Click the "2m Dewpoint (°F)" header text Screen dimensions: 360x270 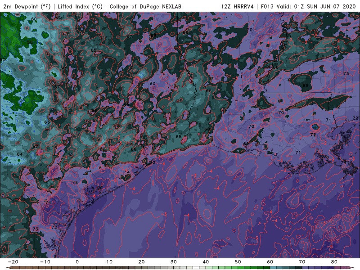click(x=27, y=6)
